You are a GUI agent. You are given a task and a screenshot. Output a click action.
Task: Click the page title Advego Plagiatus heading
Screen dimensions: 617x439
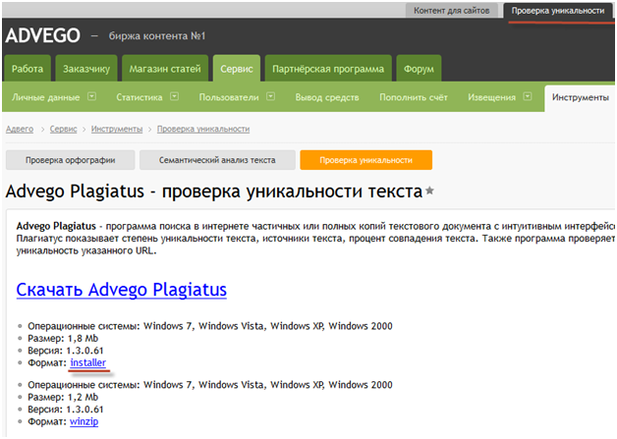214,192
